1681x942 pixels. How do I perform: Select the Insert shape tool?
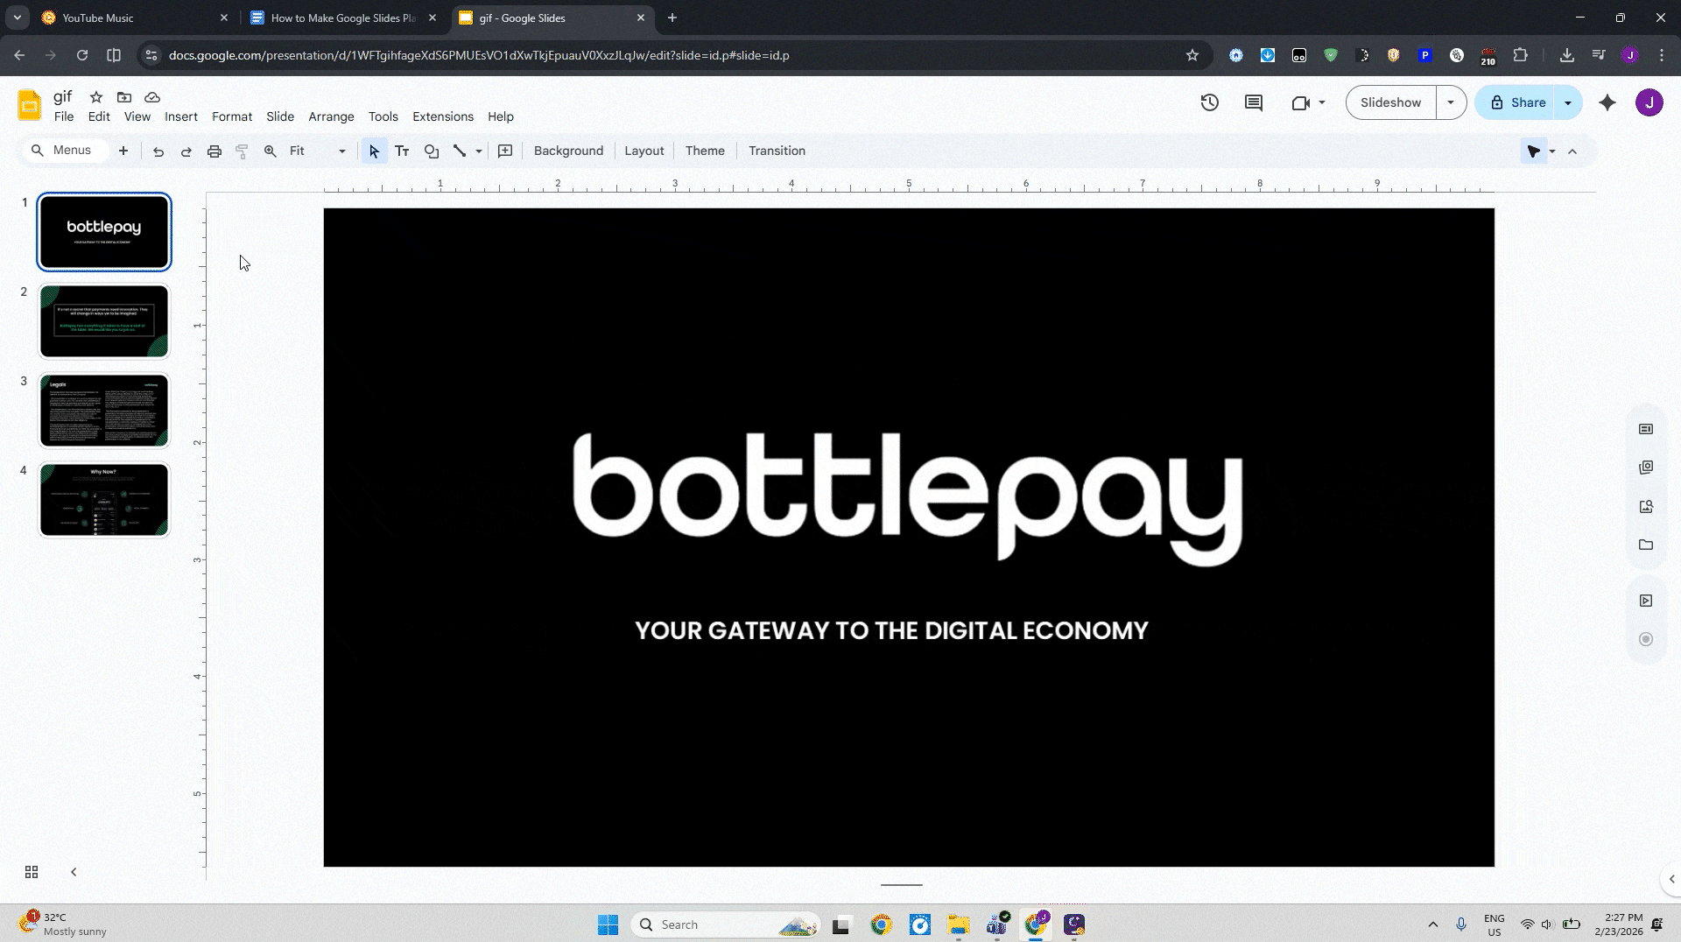432,151
